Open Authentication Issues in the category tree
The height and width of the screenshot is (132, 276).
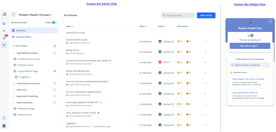click(x=29, y=59)
